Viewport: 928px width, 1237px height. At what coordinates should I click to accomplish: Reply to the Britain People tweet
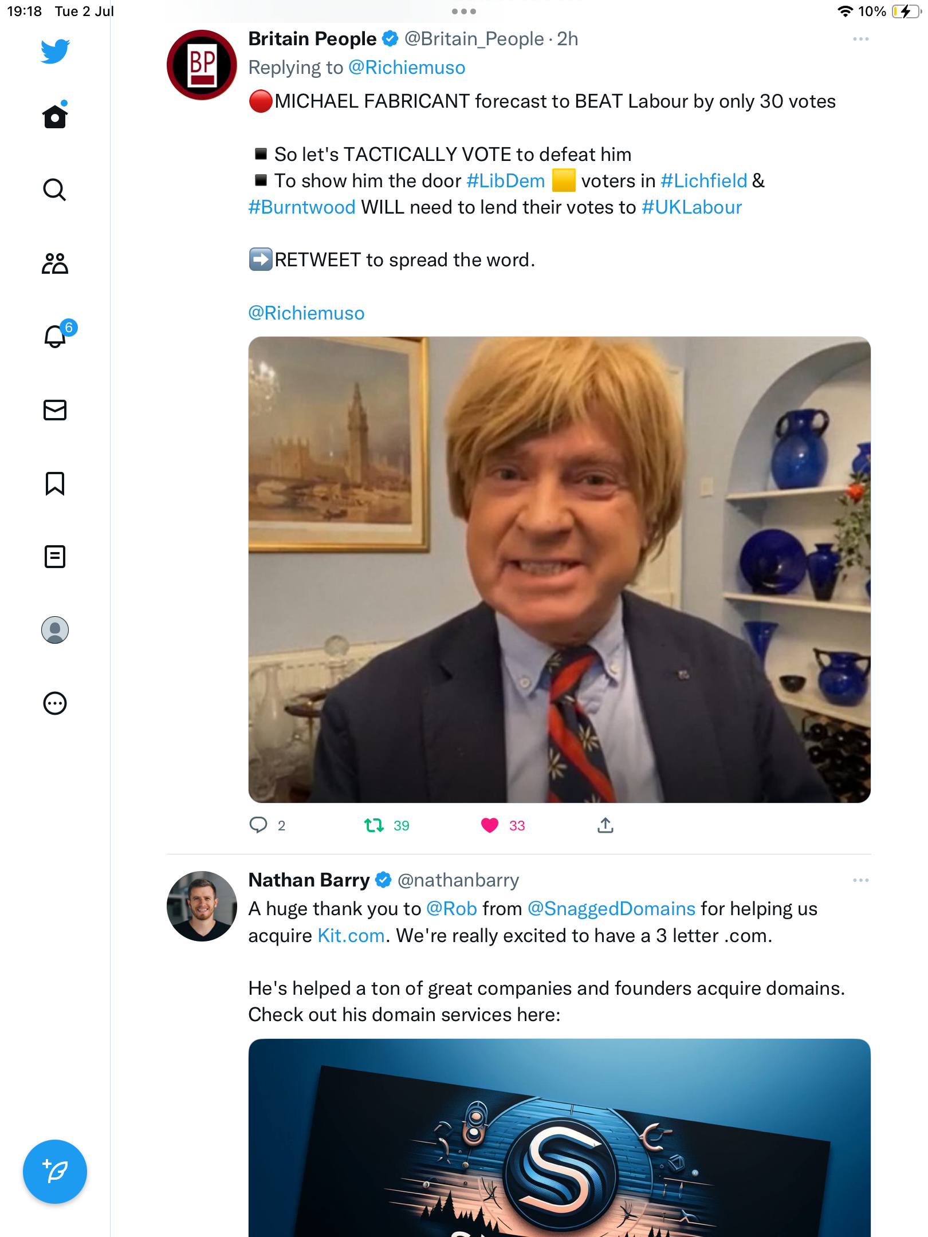coord(258,825)
